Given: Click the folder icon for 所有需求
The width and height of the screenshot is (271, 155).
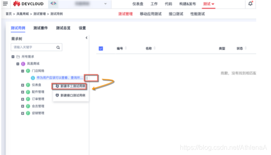Looking at the screenshot, I should [x=18, y=57].
